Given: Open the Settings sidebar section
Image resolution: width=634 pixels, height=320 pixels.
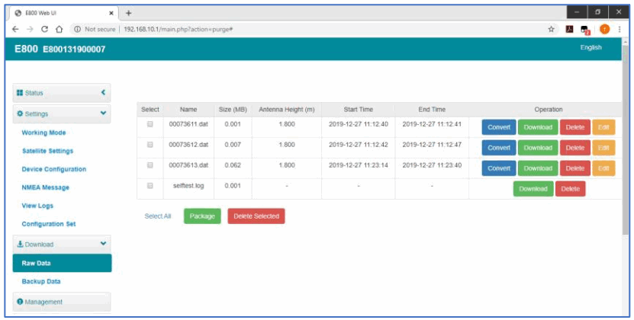Looking at the screenshot, I should click(x=62, y=114).
